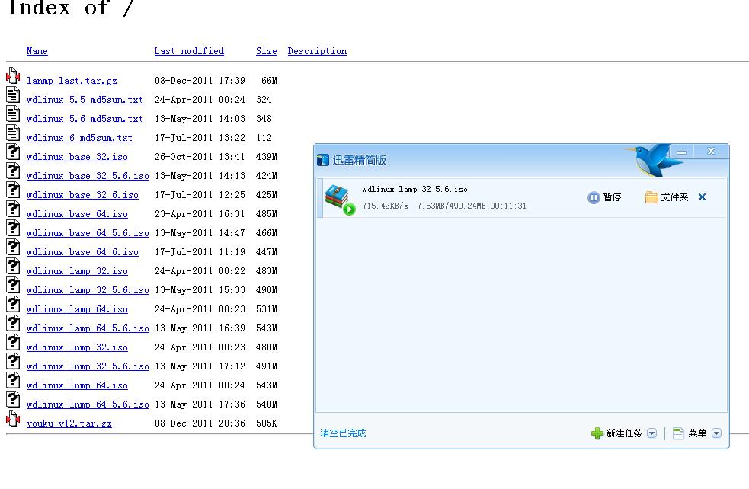Download wdlinux_lnmp_32.iso link
This screenshot has height=489, width=749.
click(77, 347)
